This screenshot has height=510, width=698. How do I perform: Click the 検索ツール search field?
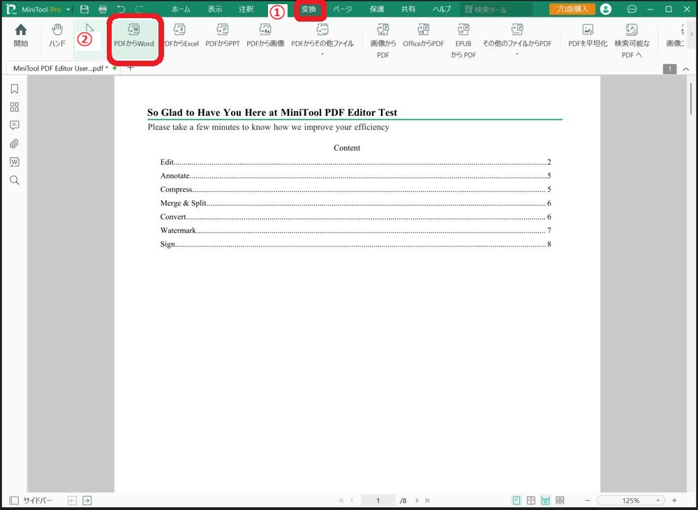[496, 9]
